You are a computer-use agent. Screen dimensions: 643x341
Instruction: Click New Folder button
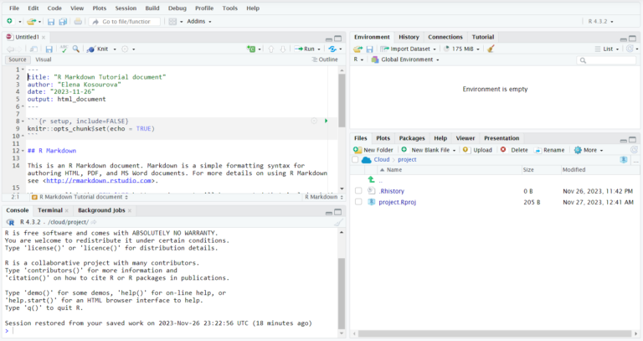click(x=373, y=150)
